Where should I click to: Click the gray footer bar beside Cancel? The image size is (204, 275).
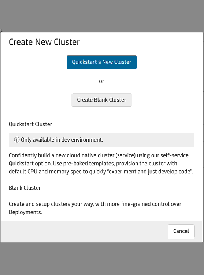point(84,231)
